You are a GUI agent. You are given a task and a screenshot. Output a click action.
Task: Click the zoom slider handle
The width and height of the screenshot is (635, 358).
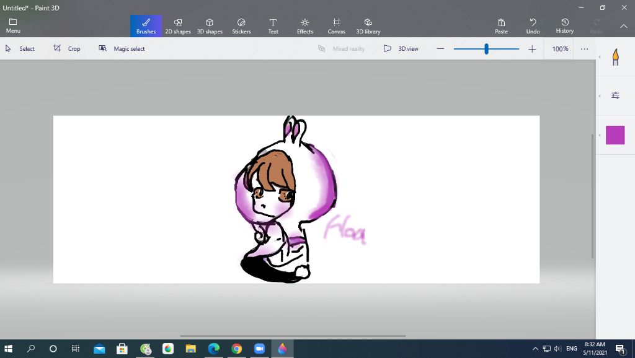click(486, 49)
